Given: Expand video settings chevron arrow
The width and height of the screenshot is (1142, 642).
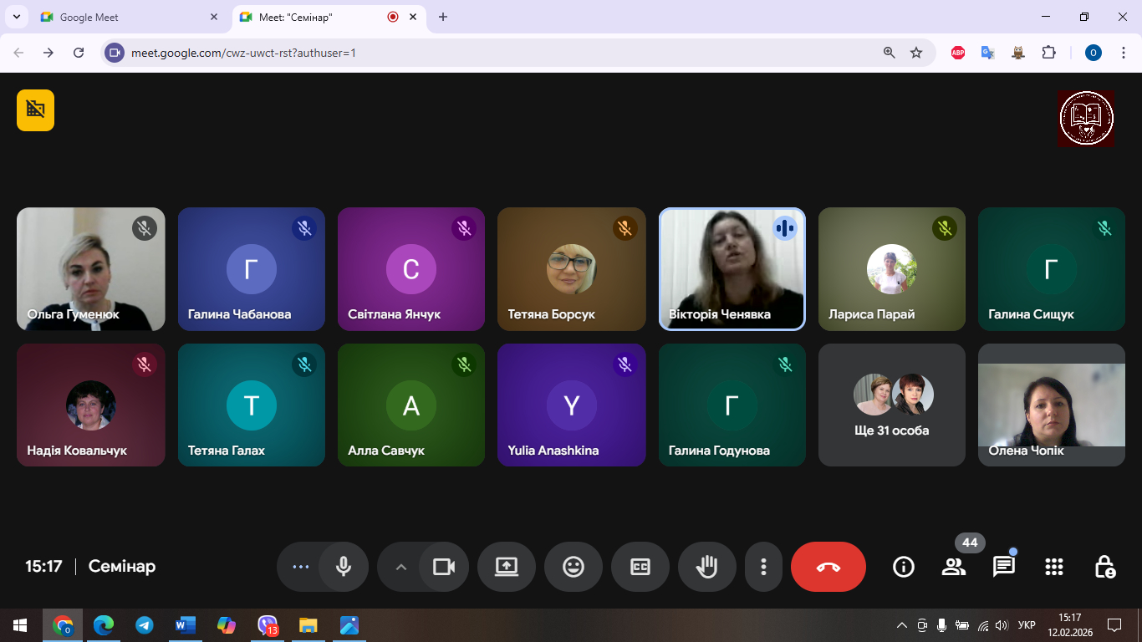Looking at the screenshot, I should (400, 567).
